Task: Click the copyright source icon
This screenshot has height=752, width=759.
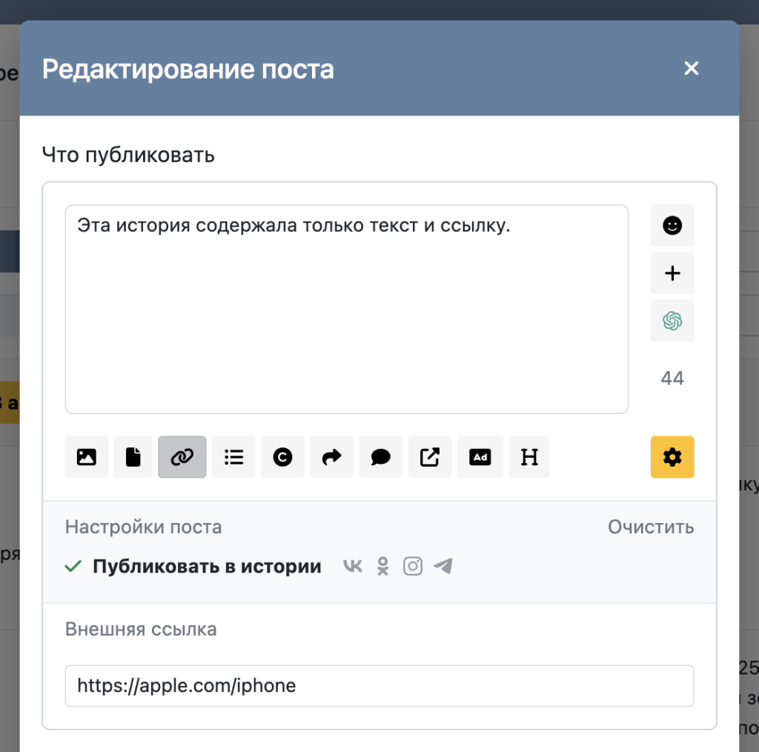Action: (282, 457)
